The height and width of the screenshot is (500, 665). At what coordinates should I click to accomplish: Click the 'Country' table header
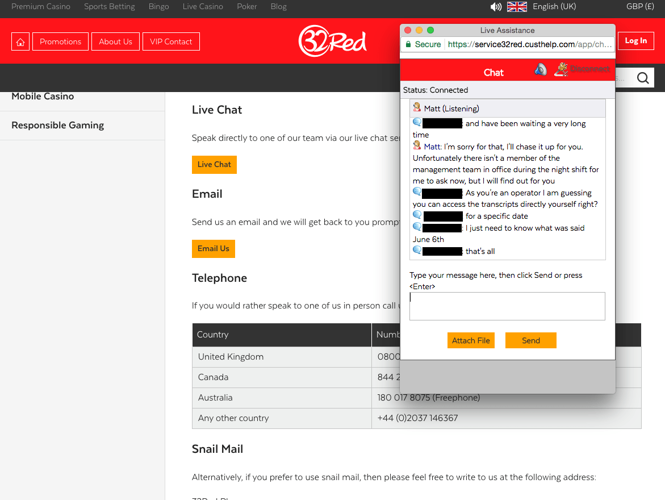tap(282, 335)
